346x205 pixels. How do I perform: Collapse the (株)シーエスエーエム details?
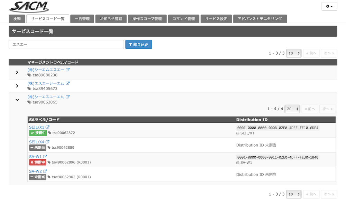coord(17,100)
